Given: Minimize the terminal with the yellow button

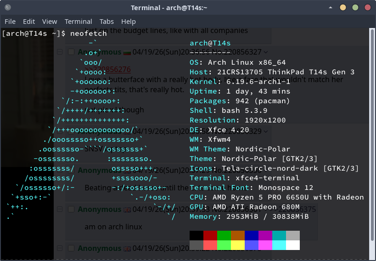Looking at the screenshot, I should [343, 7].
